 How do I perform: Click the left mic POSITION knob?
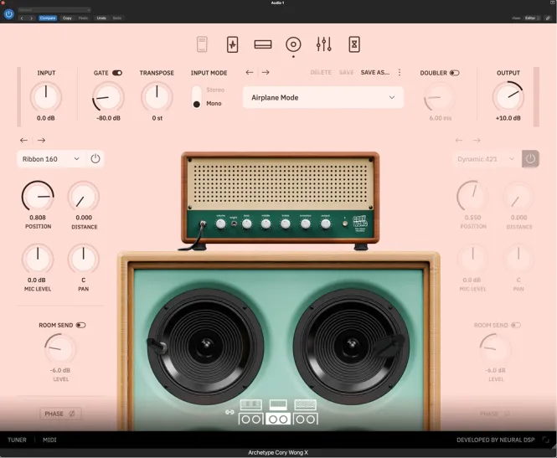click(x=38, y=196)
